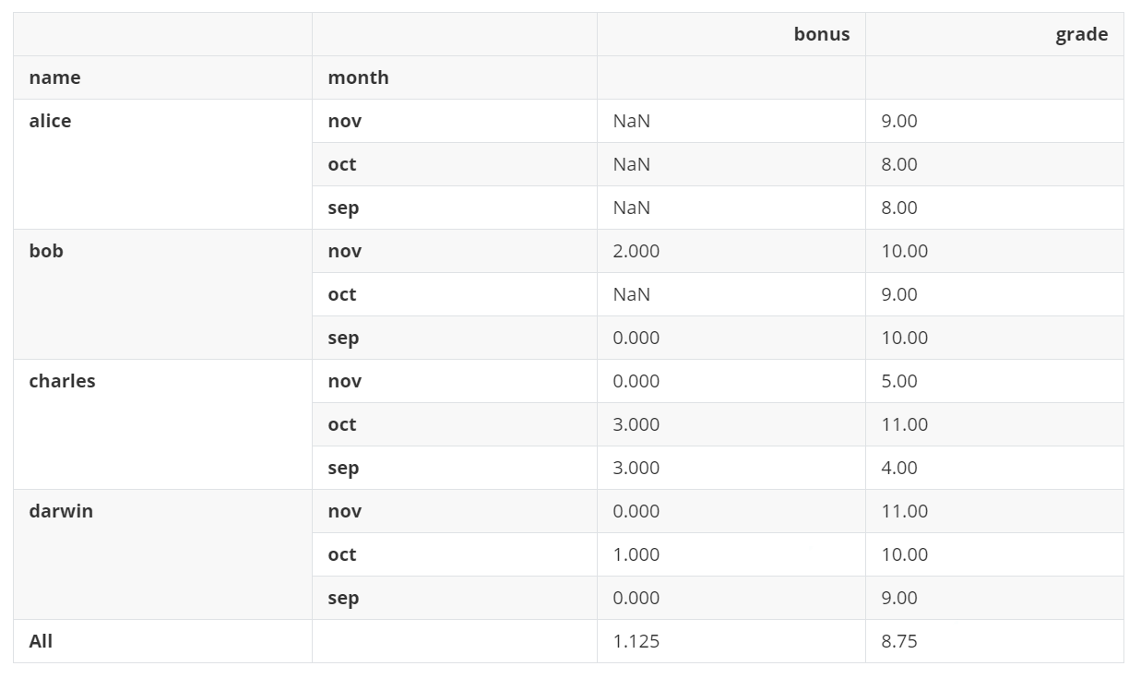Click the NaN bonus in bob's oct row
This screenshot has width=1141, height=678.
coord(631,295)
